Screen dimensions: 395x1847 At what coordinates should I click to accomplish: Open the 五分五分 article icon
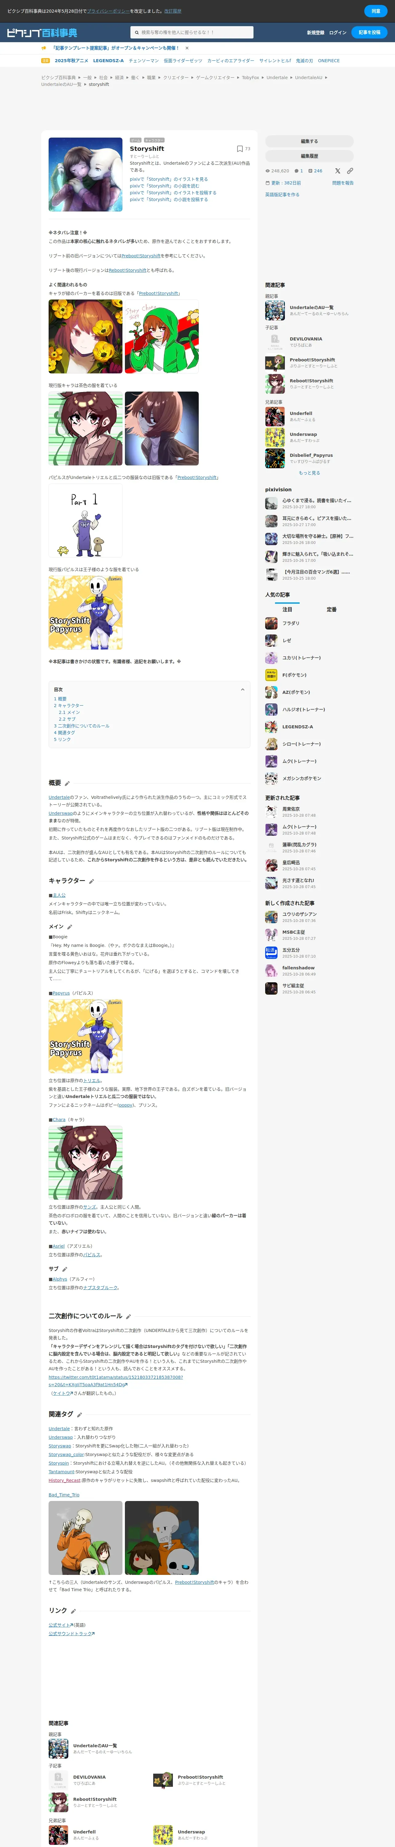(x=271, y=952)
